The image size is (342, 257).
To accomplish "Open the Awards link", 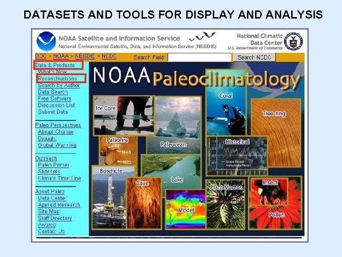I will click(x=47, y=225).
